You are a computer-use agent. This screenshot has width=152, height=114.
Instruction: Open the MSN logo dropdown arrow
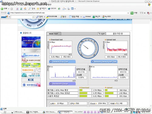pos(9,17)
